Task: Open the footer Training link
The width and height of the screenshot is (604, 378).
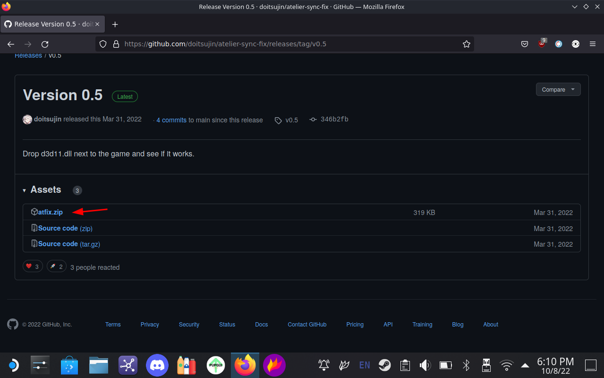Action: 422,325
